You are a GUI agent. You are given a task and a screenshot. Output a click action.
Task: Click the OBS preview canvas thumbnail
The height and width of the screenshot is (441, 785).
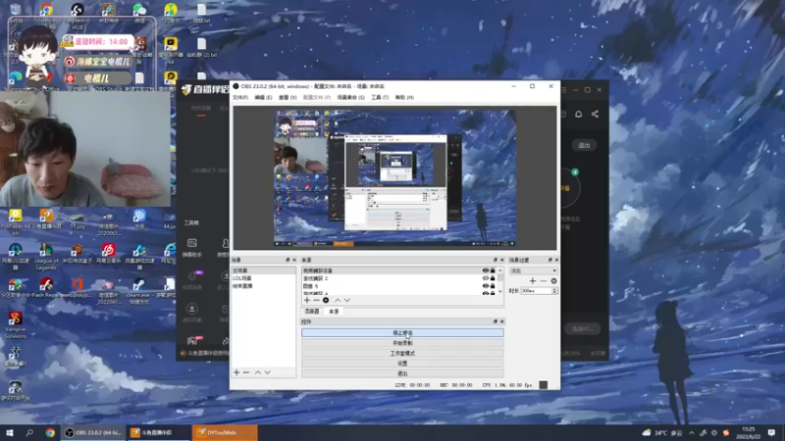[394, 178]
